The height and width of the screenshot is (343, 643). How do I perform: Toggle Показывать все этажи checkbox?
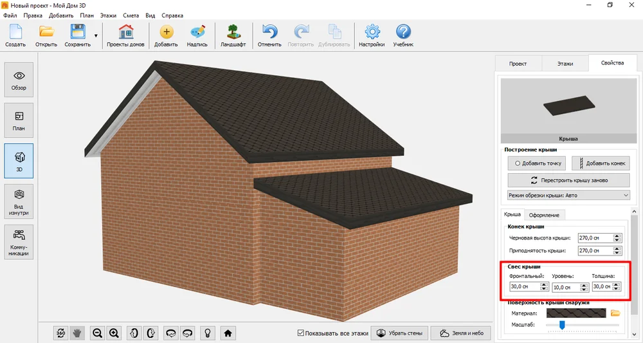pos(300,333)
